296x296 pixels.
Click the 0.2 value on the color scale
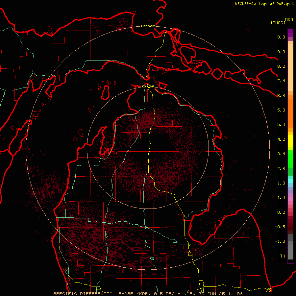tap(281, 212)
